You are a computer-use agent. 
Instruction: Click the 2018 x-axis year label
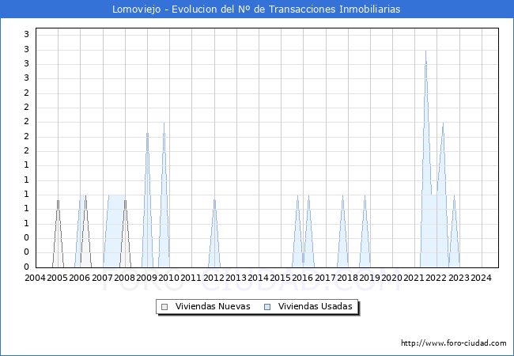[x=347, y=278]
